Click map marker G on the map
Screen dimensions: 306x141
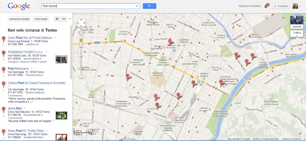193,83
